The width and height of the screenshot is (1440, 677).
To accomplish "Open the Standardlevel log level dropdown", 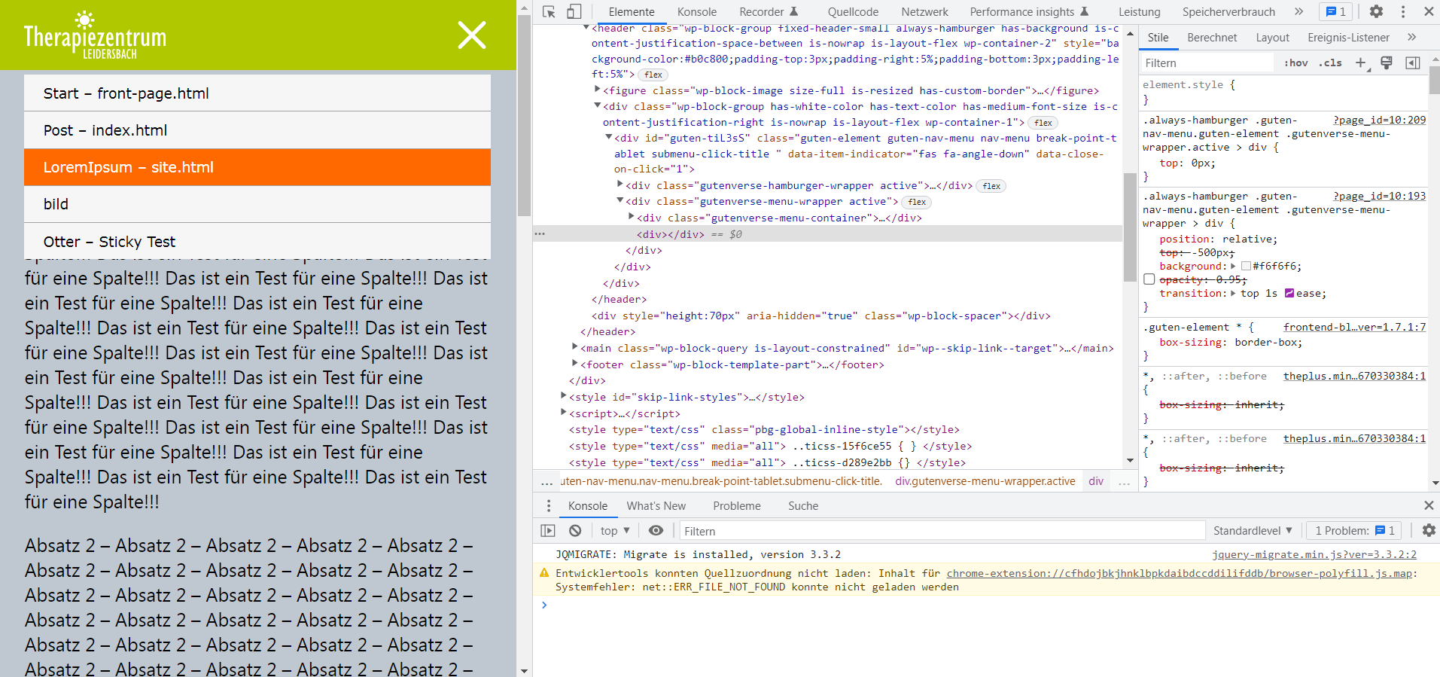I will (x=1253, y=530).
